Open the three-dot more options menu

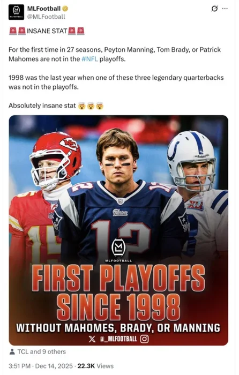225,9
